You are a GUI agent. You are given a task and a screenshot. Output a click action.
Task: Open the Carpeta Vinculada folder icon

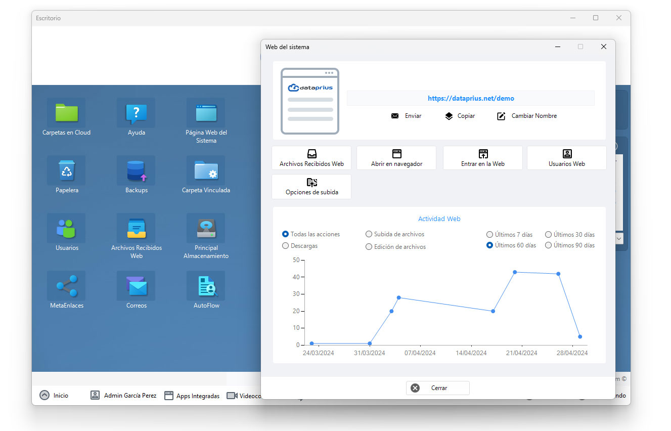pyautogui.click(x=206, y=170)
